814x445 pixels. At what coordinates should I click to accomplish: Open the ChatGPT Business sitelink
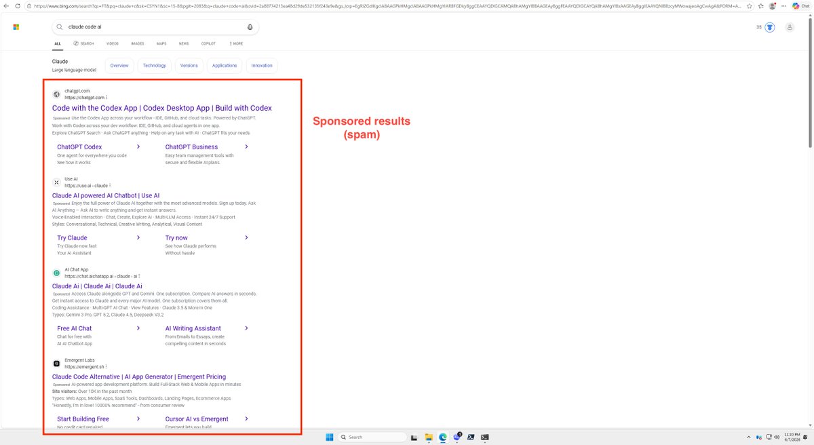click(191, 147)
